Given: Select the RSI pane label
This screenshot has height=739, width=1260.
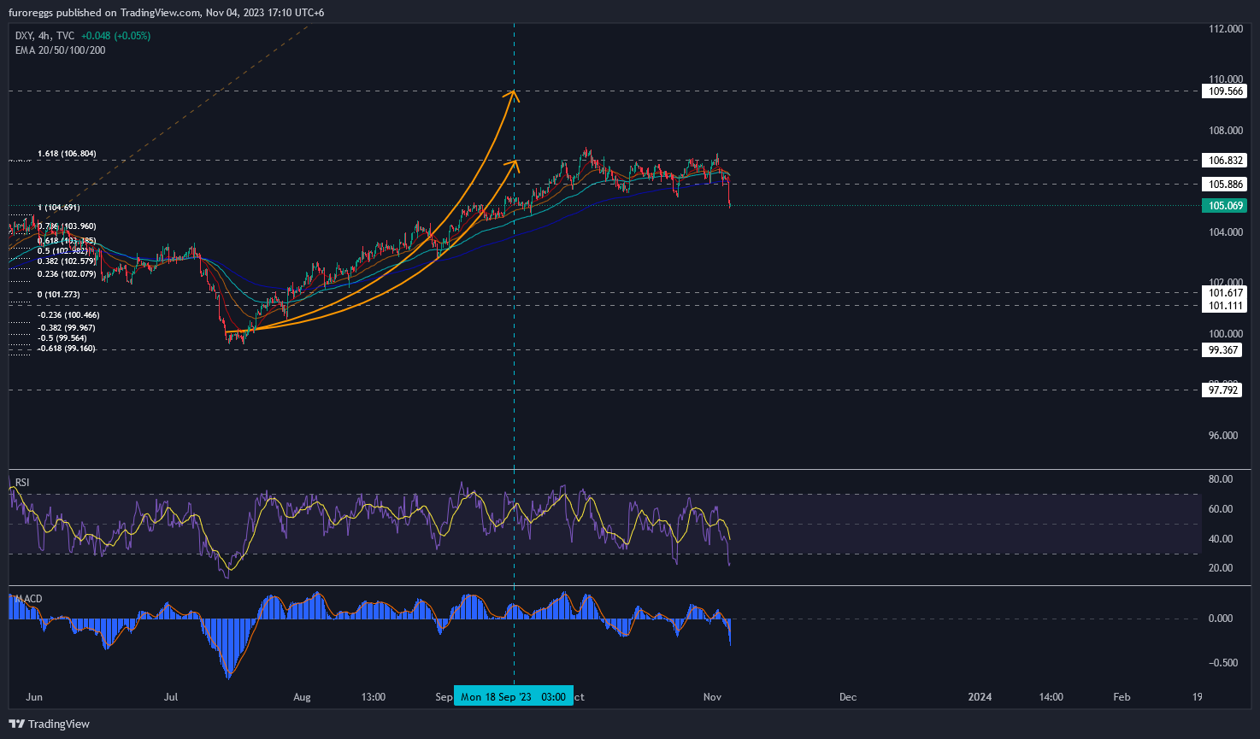Looking at the screenshot, I should 22,483.
